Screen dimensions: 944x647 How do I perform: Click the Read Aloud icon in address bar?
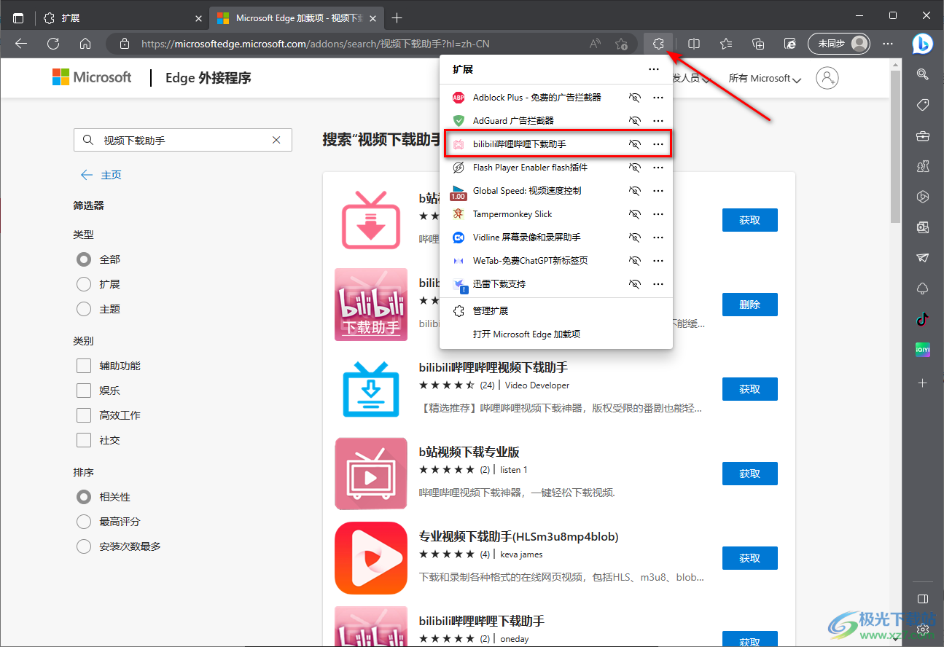point(596,44)
